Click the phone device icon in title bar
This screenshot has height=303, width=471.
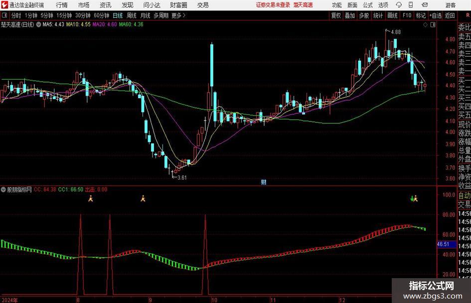point(411,5)
